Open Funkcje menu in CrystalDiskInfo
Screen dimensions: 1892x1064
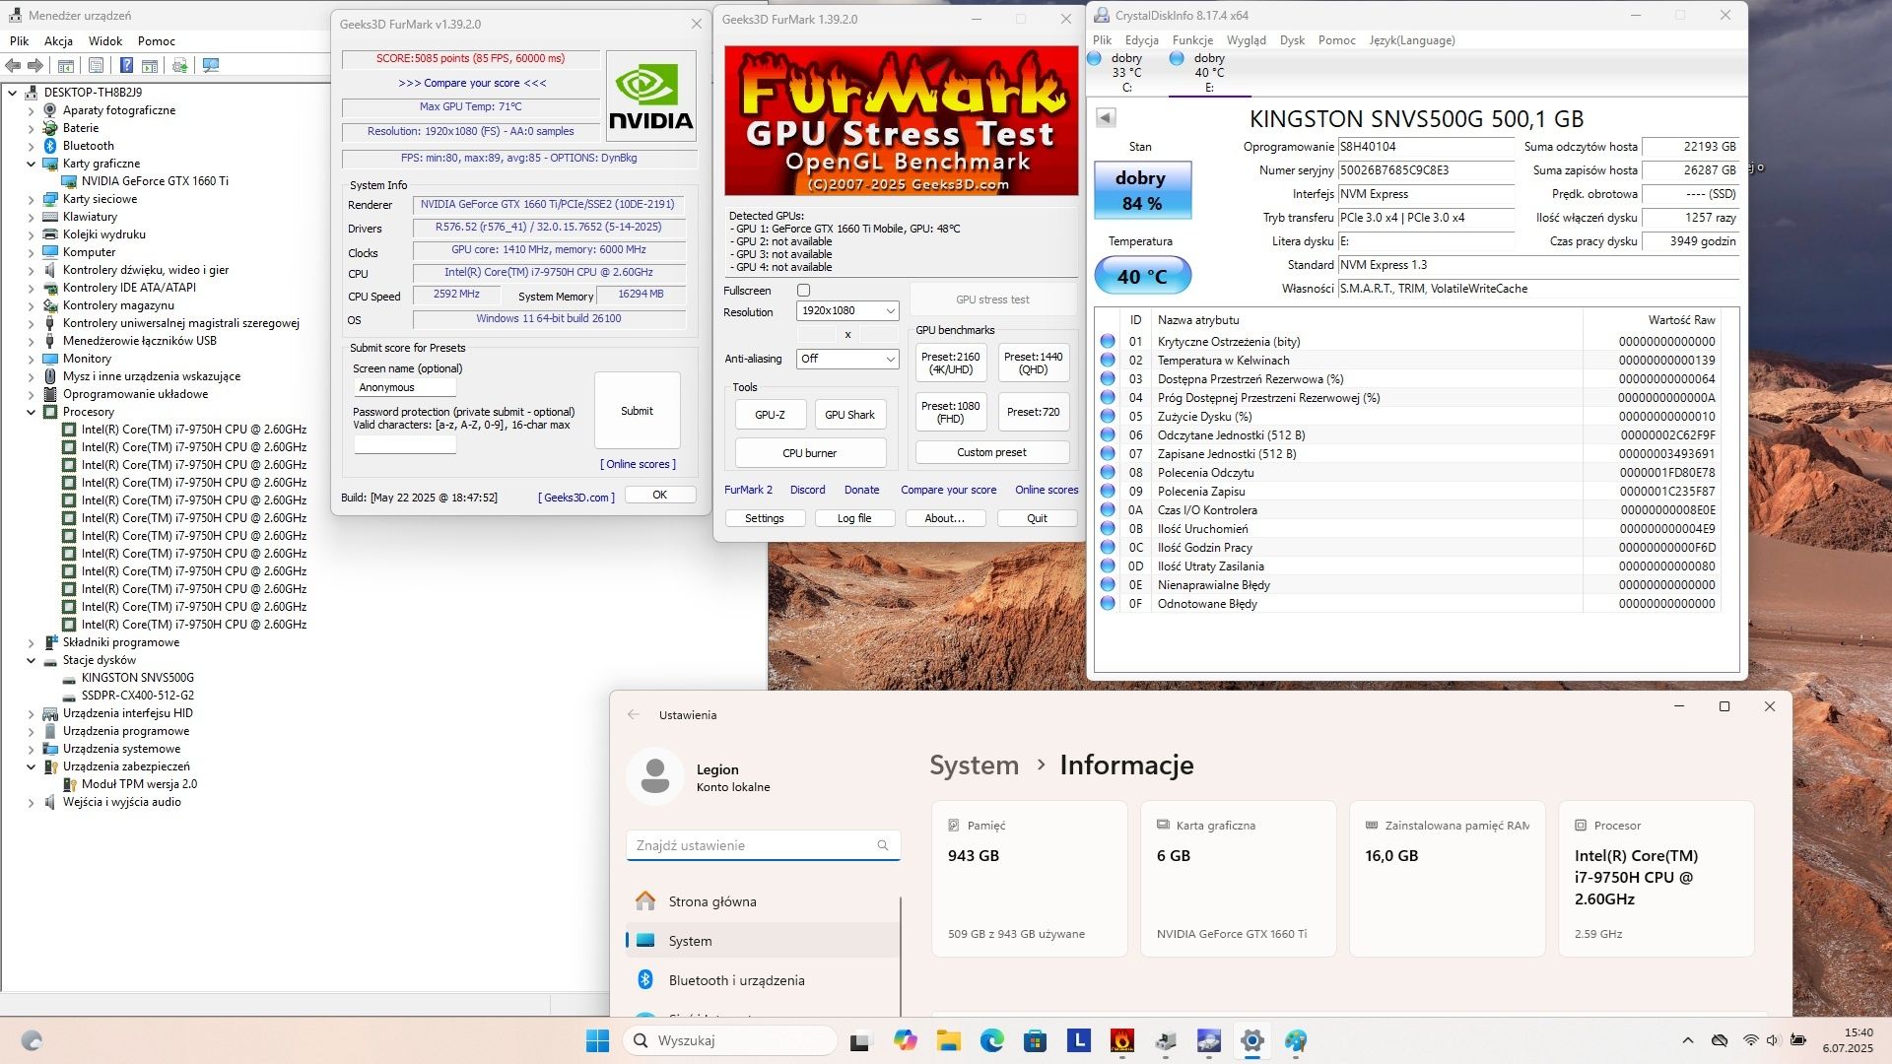point(1192,40)
